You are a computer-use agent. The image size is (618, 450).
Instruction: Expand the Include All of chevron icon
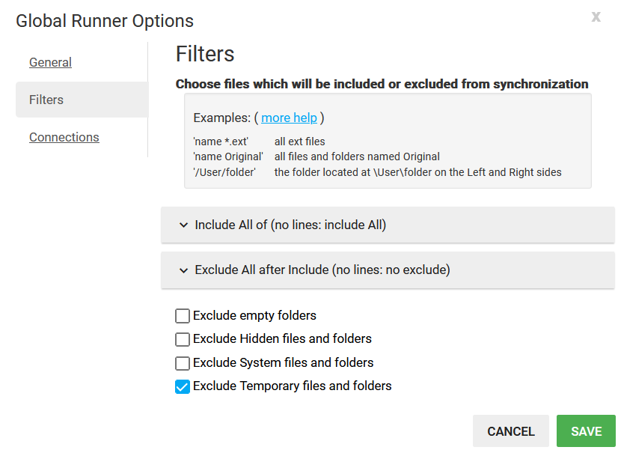(x=183, y=225)
